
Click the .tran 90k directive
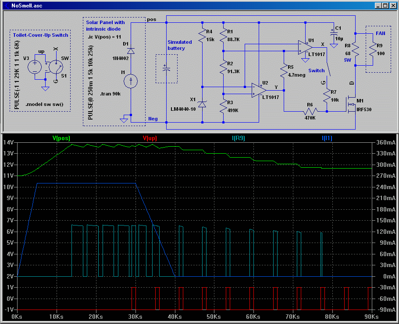[110, 94]
